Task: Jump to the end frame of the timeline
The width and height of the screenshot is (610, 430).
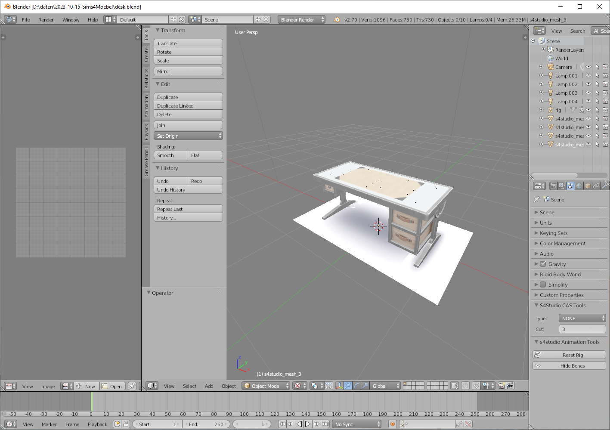Action: click(325, 424)
